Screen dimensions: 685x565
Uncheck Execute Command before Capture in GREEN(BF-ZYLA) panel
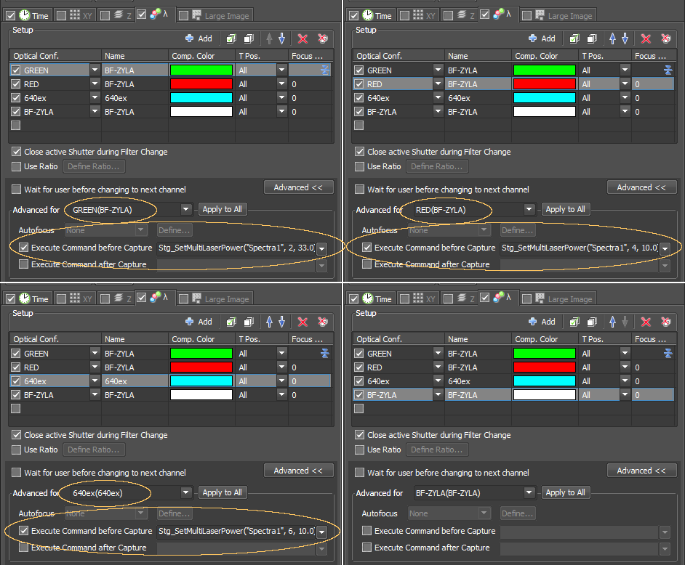coord(24,248)
